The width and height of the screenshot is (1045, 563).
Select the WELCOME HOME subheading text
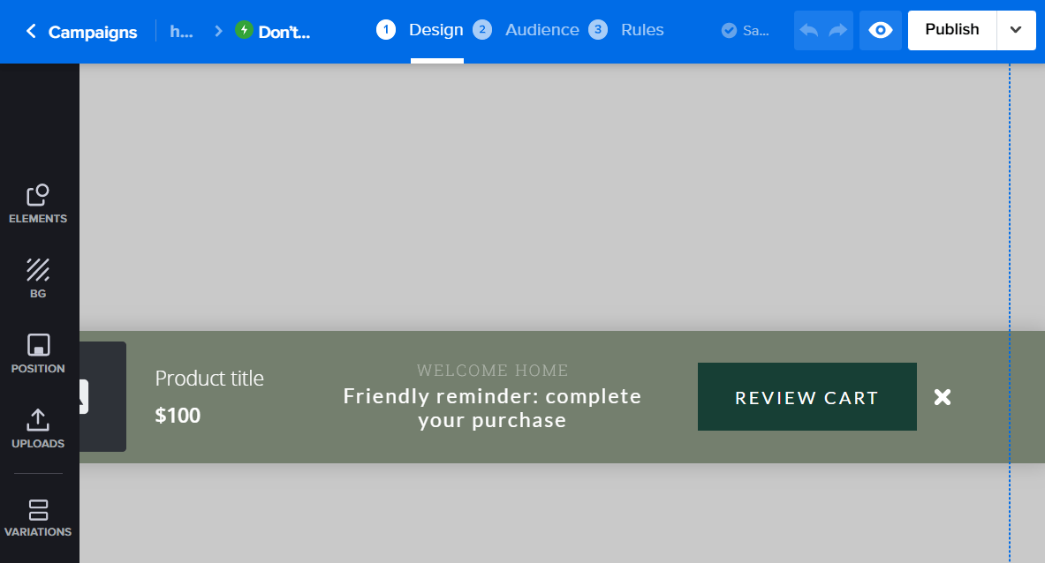pyautogui.click(x=492, y=371)
